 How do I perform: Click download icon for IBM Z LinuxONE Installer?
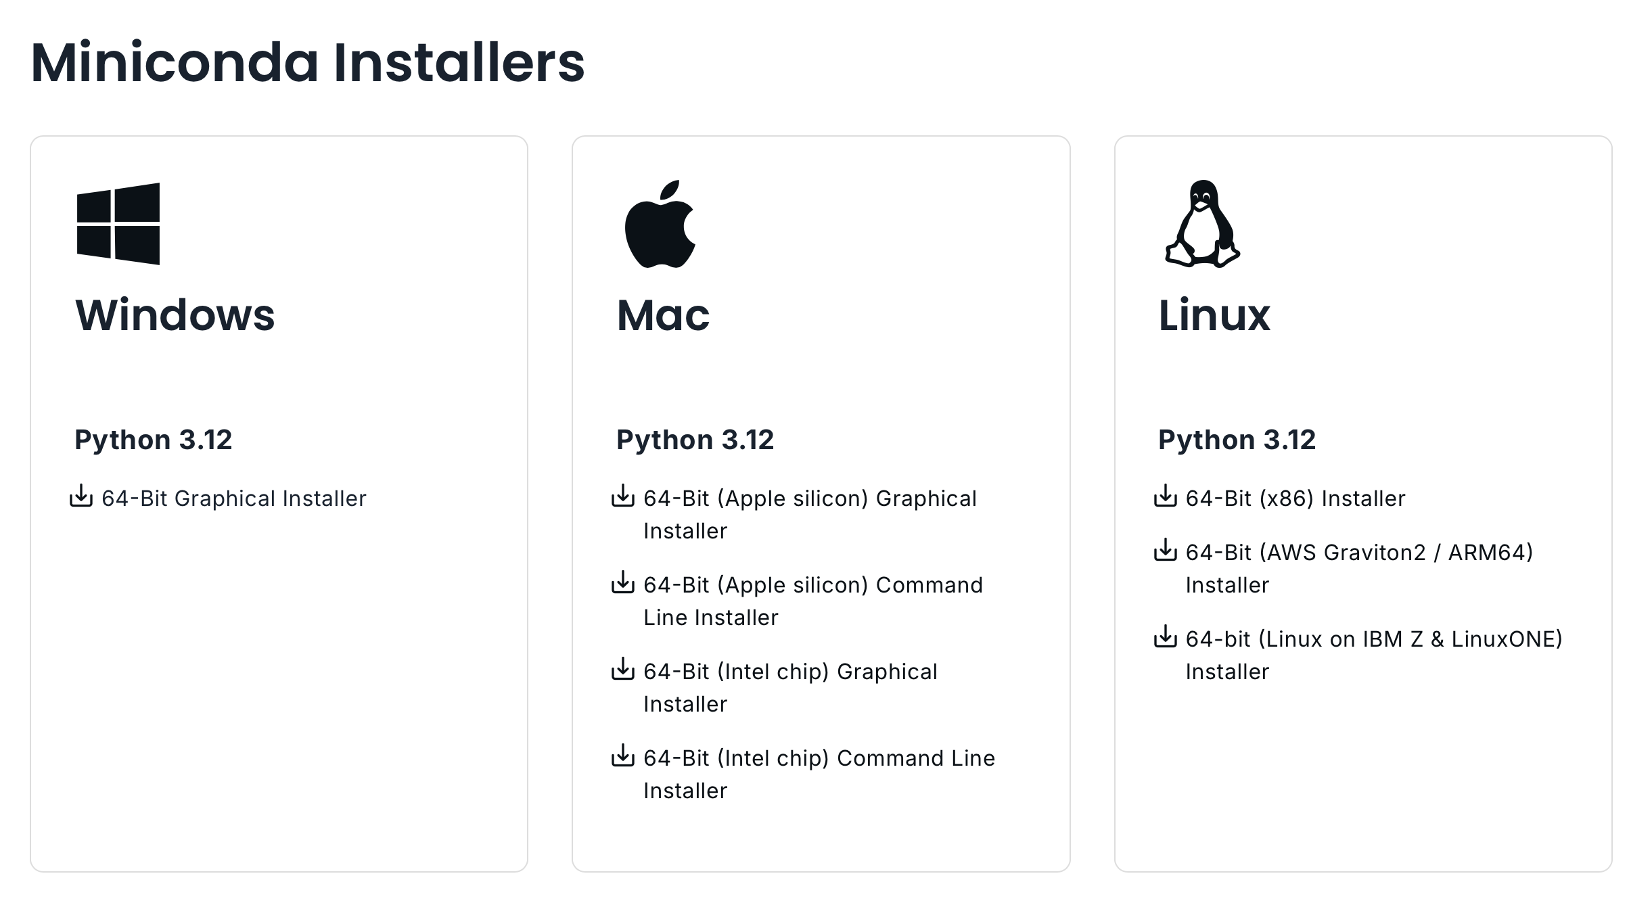point(1165,637)
